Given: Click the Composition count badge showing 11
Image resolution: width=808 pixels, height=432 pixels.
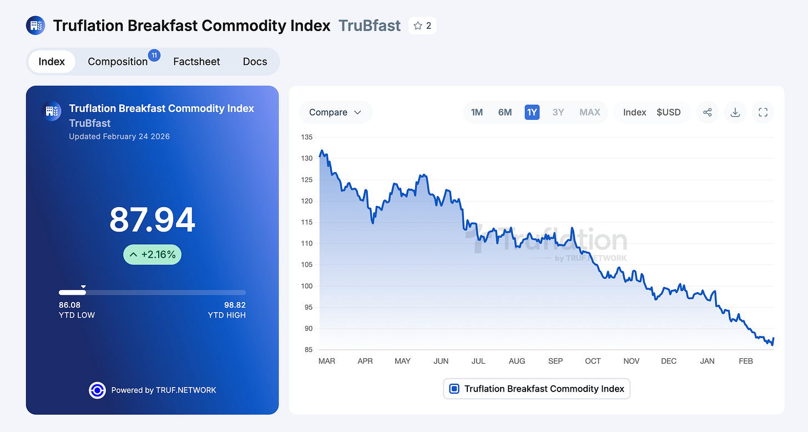Looking at the screenshot, I should [x=154, y=55].
